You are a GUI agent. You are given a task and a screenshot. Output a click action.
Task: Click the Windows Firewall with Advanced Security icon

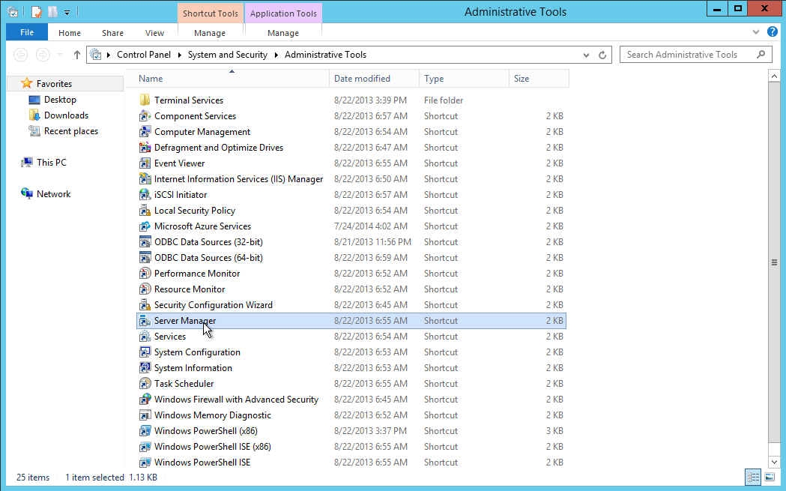point(145,400)
